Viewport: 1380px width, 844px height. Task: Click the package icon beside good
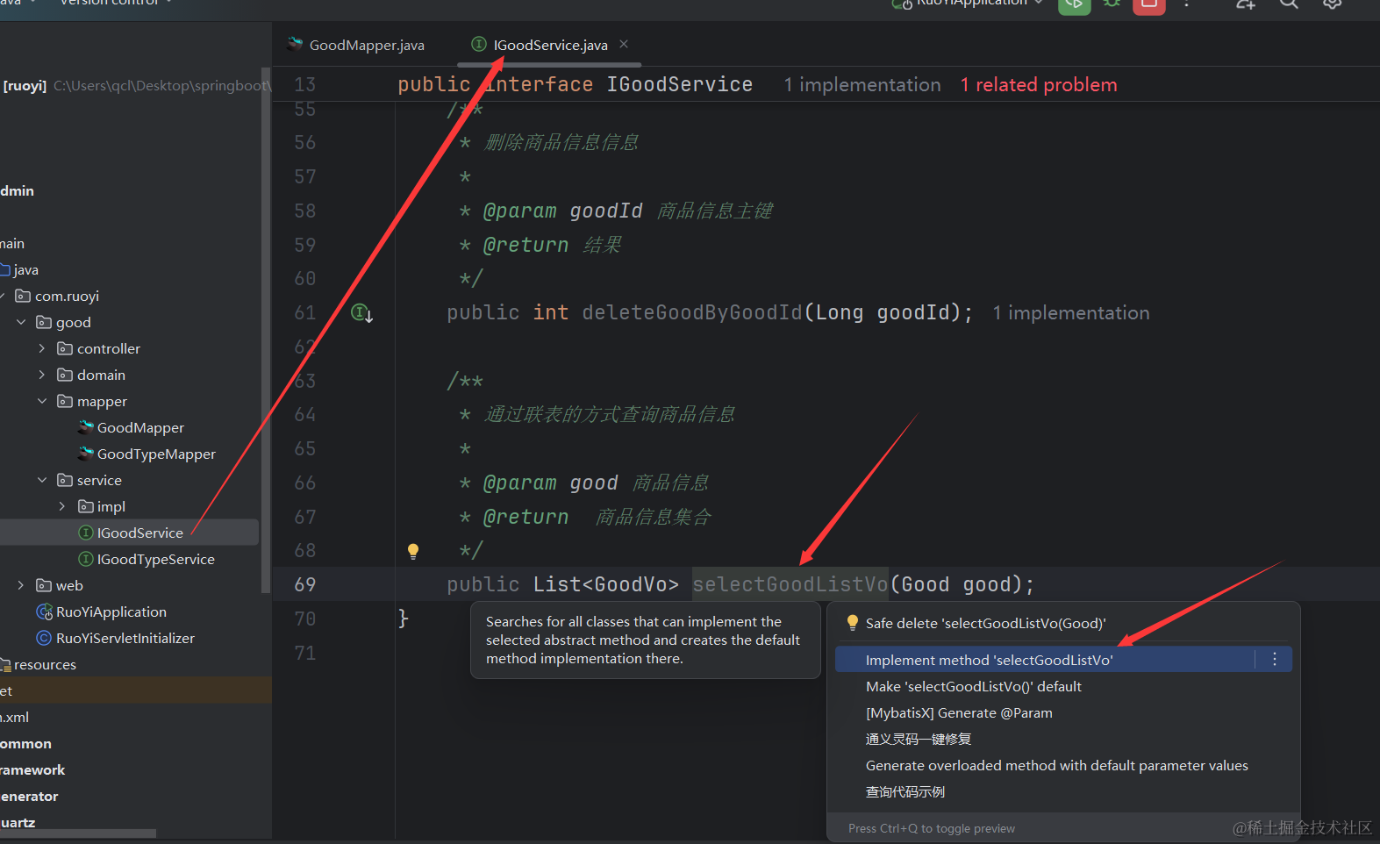tap(44, 322)
